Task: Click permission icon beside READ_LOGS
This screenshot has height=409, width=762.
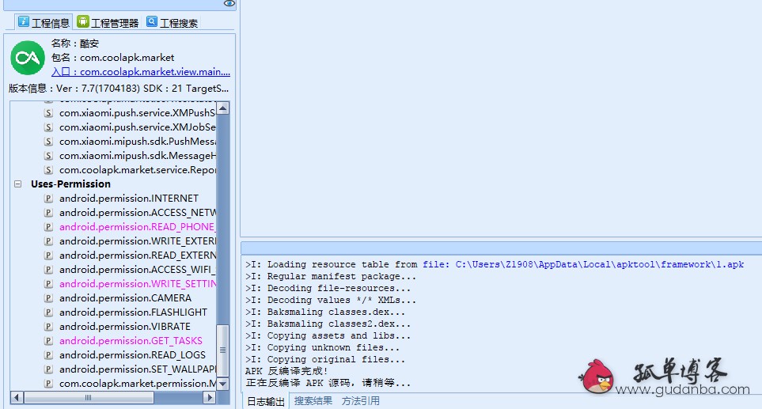Action: [x=48, y=355]
